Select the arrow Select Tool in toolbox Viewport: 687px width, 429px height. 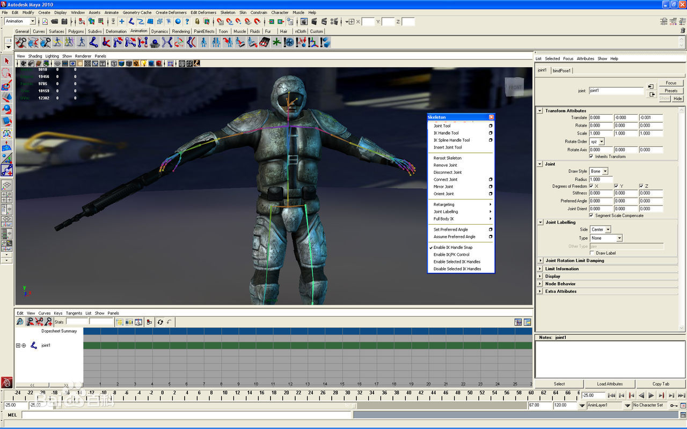[x=7, y=61]
